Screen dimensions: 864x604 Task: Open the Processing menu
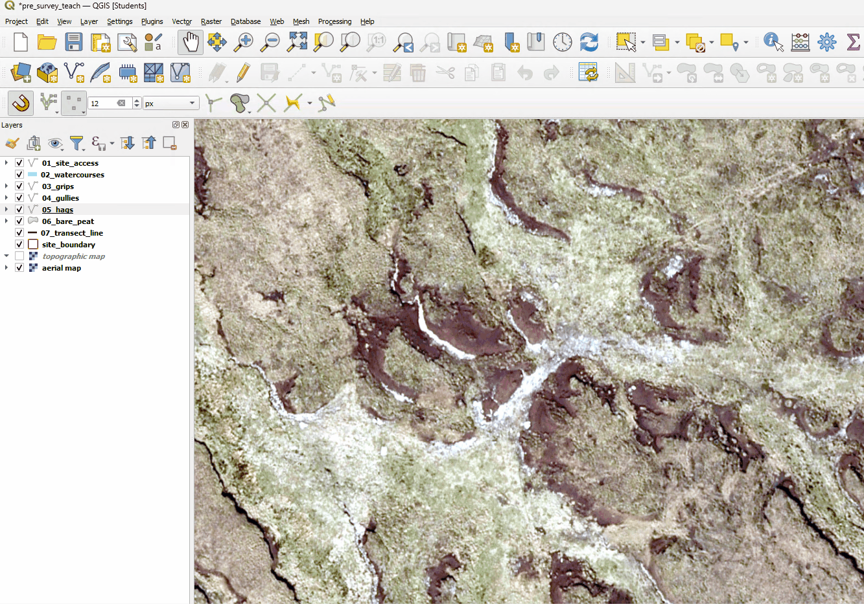[334, 21]
